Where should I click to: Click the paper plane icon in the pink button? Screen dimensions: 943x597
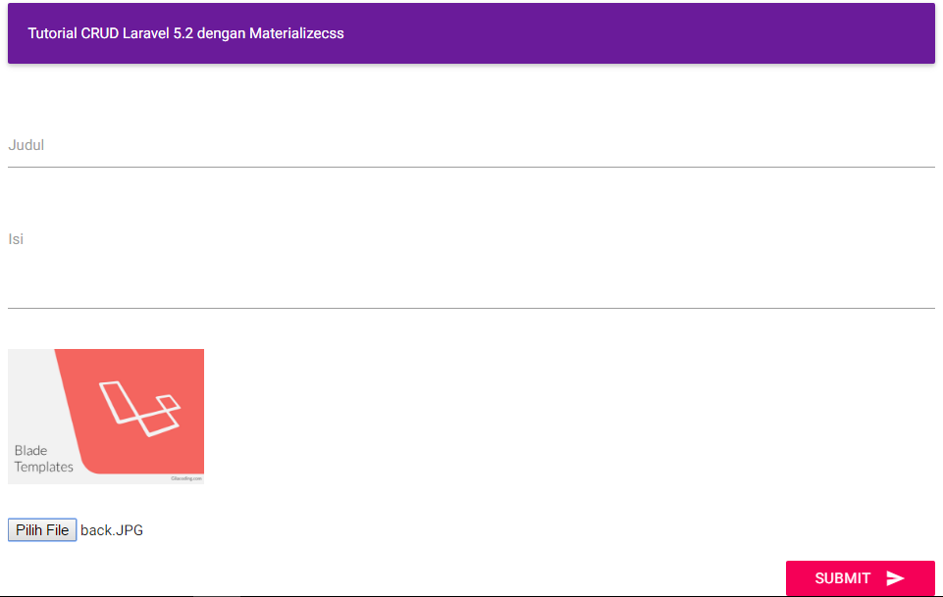(x=898, y=578)
